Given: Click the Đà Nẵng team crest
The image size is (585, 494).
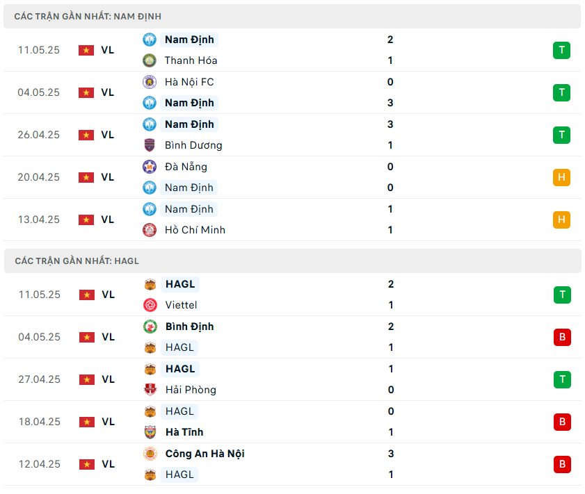Looking at the screenshot, I should tap(150, 167).
